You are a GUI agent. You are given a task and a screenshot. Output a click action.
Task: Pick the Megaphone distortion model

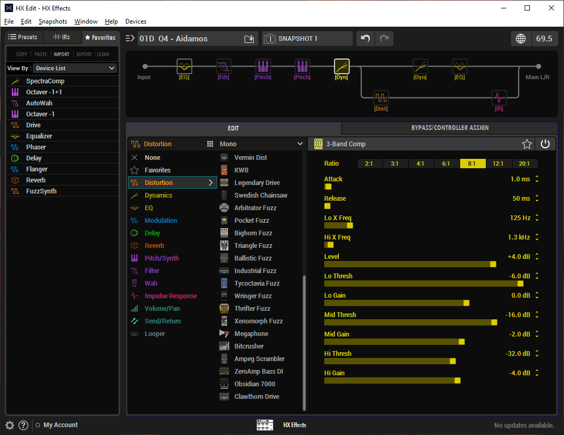pyautogui.click(x=251, y=334)
